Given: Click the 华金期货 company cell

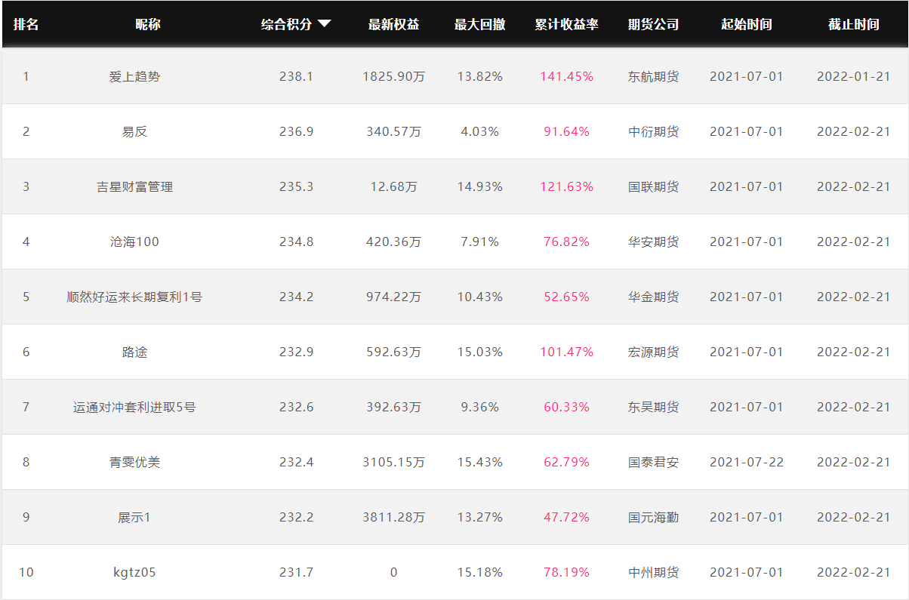Looking at the screenshot, I should [654, 297].
